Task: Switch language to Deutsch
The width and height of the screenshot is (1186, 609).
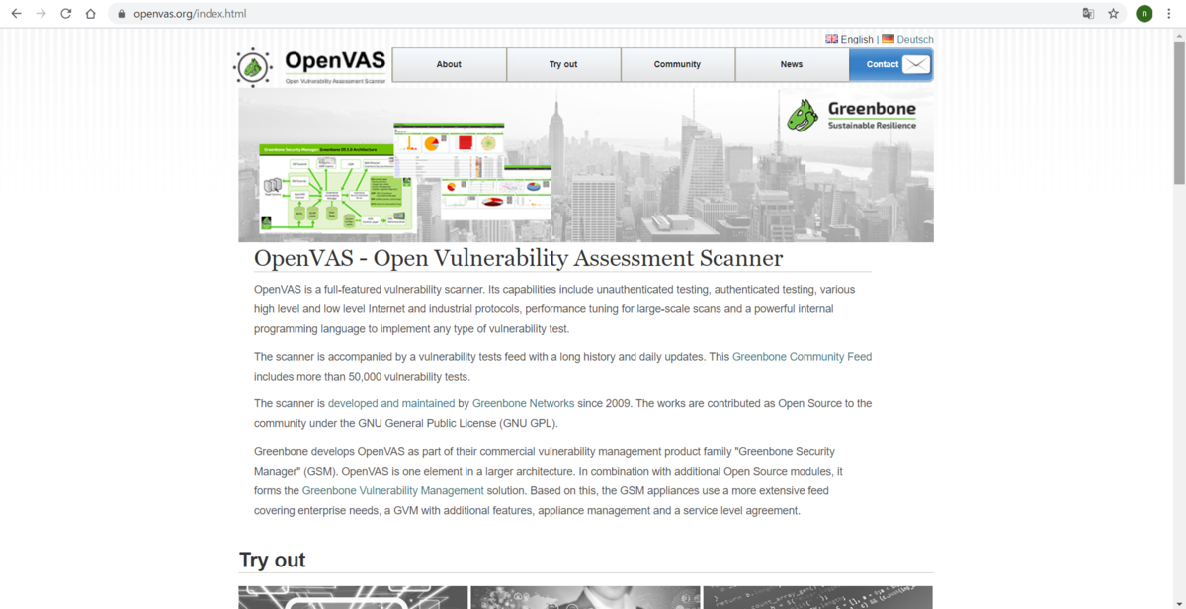Action: click(x=915, y=40)
